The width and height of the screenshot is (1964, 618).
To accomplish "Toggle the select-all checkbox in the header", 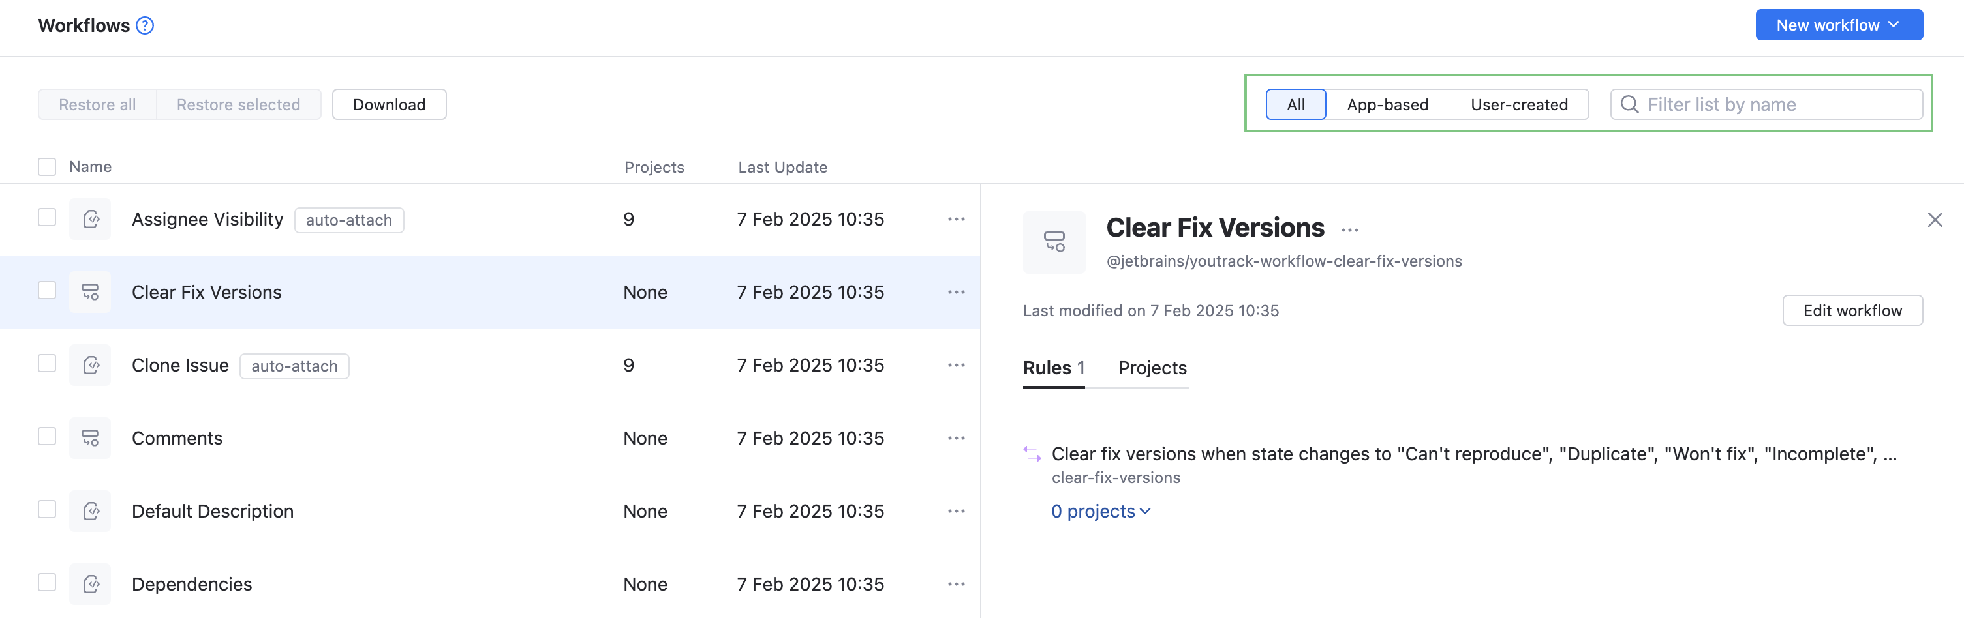I will click(46, 166).
